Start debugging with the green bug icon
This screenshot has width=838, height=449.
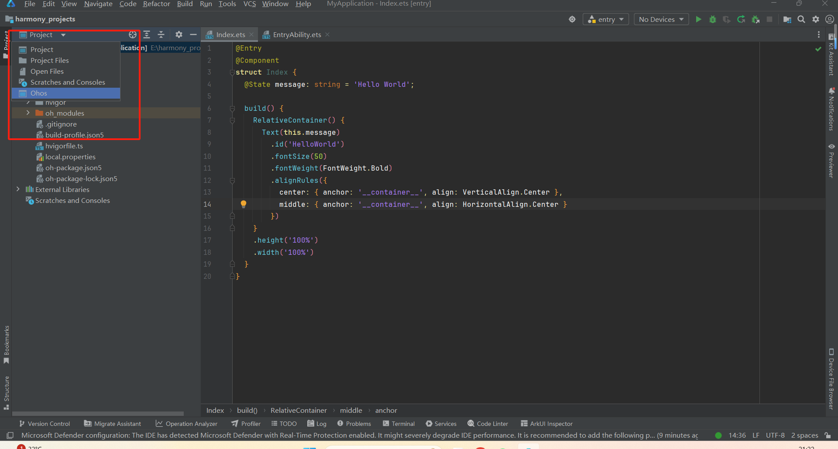coord(713,19)
